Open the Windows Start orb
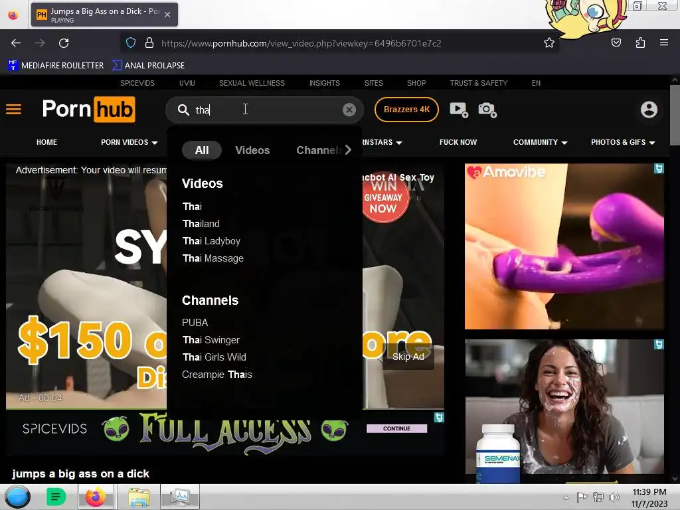Image resolution: width=680 pixels, height=510 pixels. coord(17,497)
